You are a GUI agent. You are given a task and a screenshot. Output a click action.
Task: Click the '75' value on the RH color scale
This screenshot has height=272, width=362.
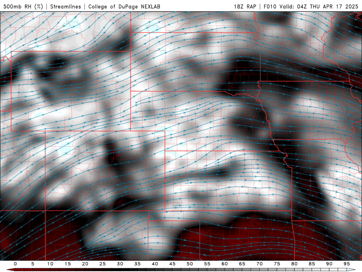277,264
